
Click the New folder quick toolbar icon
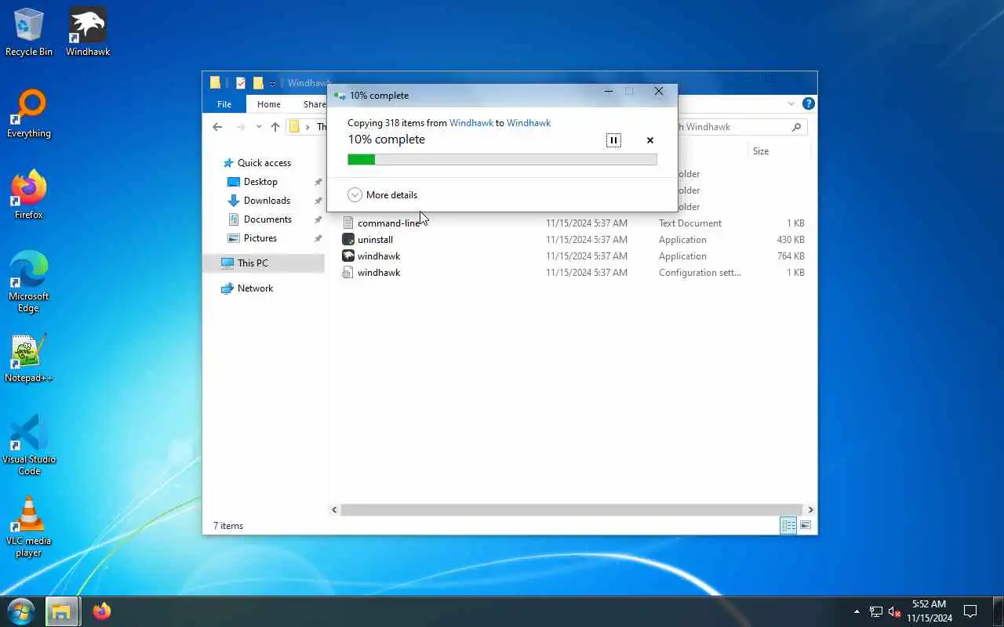pos(257,83)
